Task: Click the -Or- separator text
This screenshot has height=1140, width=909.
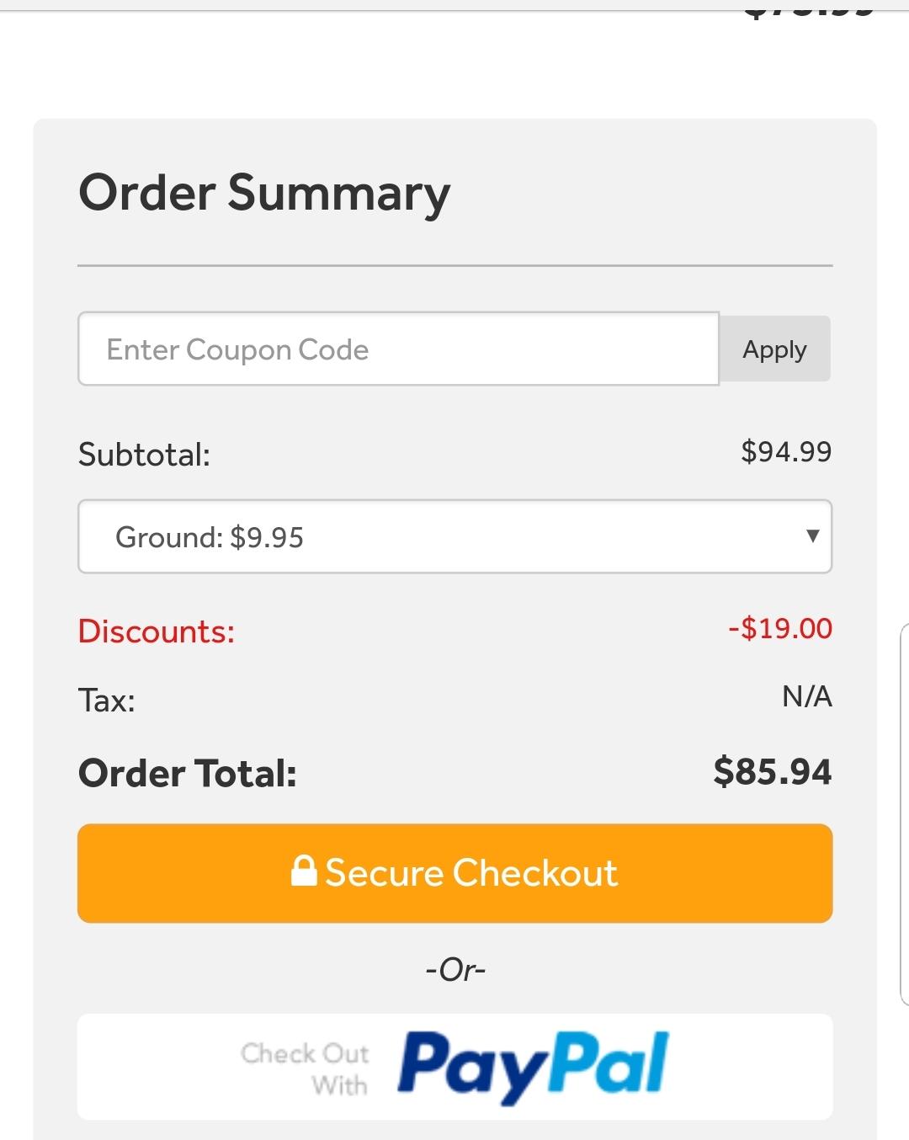Action: [455, 970]
